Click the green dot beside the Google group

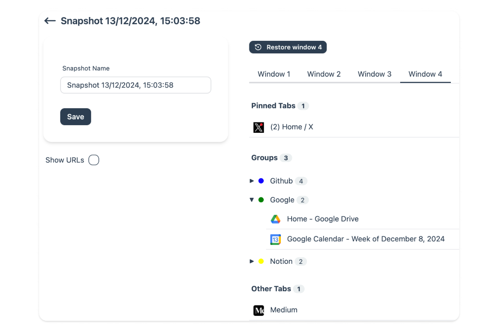(262, 200)
